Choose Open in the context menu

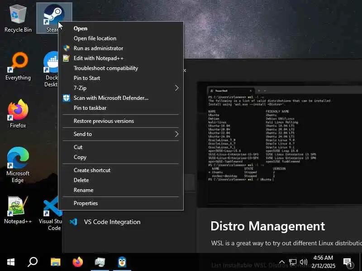tap(121, 28)
